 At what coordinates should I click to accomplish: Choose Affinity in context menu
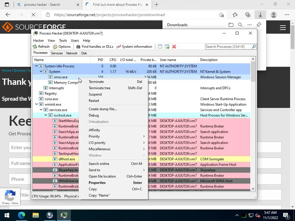pyautogui.click(x=114, y=130)
